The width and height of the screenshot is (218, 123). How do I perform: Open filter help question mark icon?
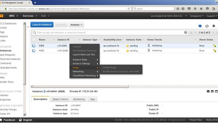[185, 32]
